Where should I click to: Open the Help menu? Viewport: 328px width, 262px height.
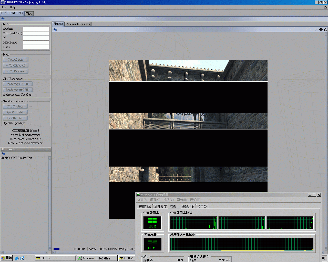[13, 7]
